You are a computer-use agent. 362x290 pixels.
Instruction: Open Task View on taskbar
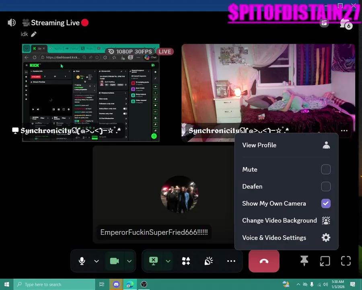coord(102,284)
